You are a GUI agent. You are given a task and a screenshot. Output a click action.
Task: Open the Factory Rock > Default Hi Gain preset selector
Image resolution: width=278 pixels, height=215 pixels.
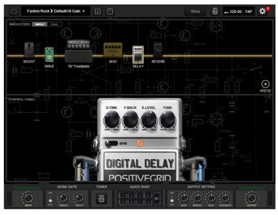[x=56, y=11]
